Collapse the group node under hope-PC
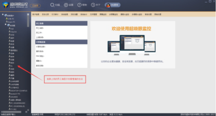Viewport: 216px width, 116px height. pos(6,25)
